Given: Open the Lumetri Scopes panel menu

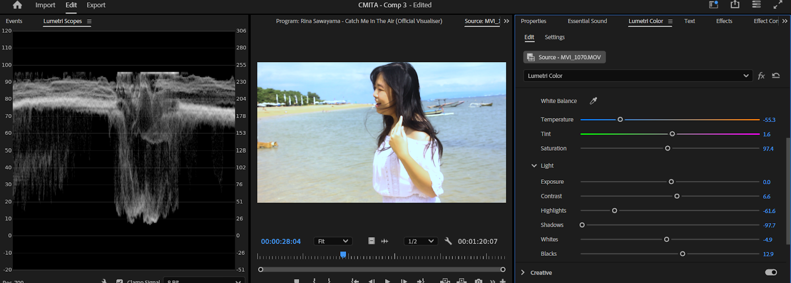Looking at the screenshot, I should pyautogui.click(x=89, y=21).
